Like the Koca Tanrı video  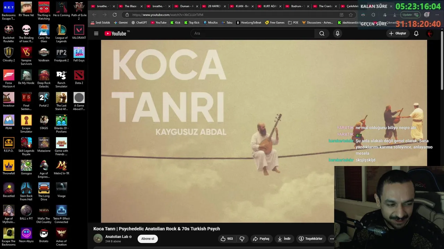point(227,239)
